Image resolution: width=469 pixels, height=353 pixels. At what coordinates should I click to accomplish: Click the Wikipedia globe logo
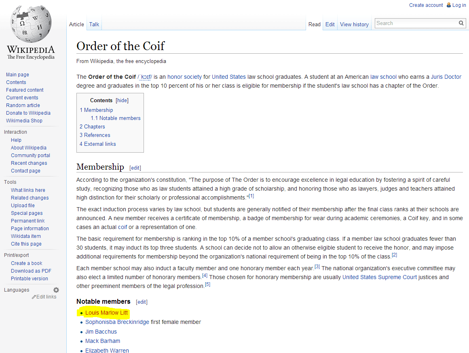31,24
